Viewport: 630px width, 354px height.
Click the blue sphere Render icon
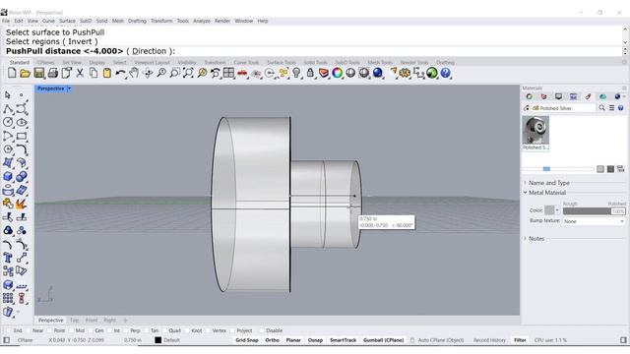point(378,73)
